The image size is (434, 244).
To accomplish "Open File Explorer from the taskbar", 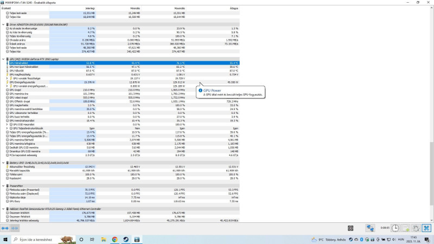I will point(104,240).
